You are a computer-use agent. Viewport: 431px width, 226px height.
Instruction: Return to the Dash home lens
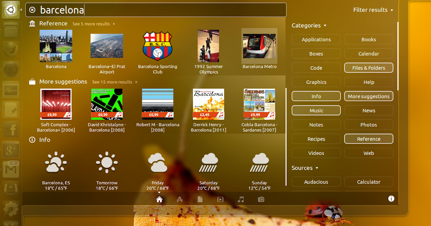click(159, 199)
